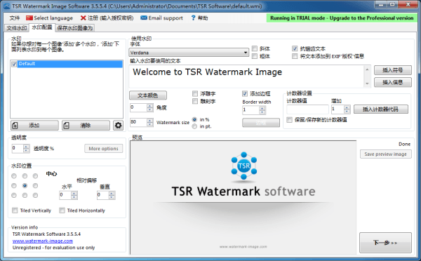Enable the 浮雕字 checkbox

pos(195,93)
